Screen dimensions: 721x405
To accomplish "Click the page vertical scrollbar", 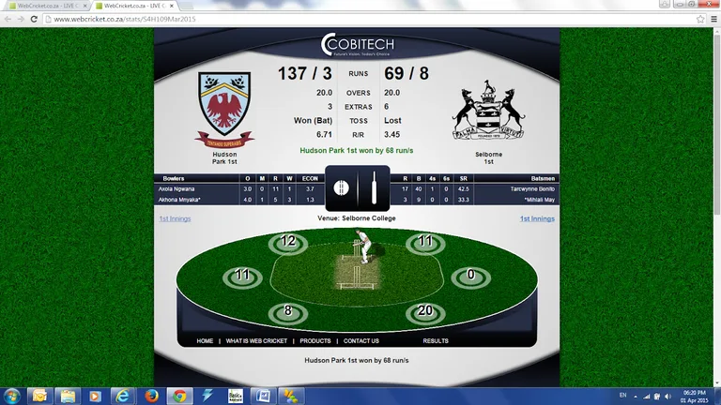I will 717,124.
